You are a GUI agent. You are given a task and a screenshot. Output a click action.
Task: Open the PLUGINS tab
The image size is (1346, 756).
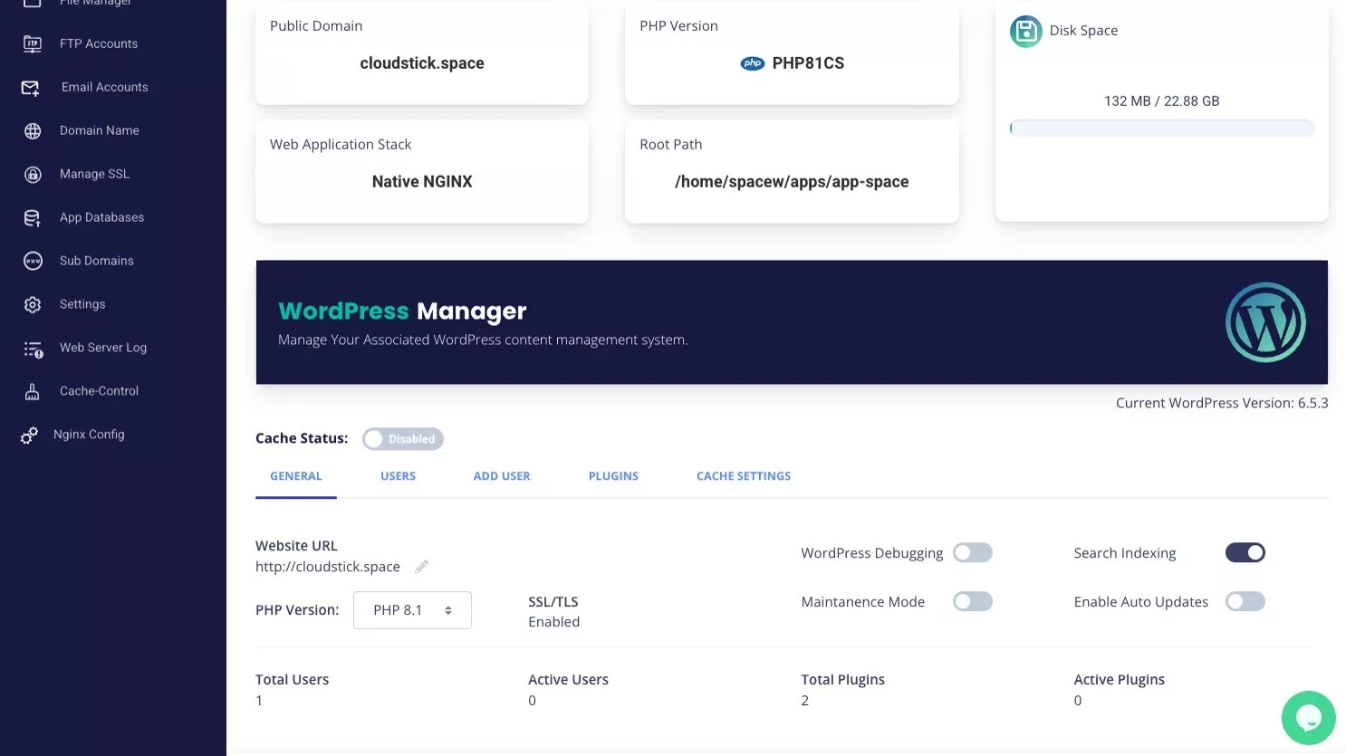click(613, 476)
